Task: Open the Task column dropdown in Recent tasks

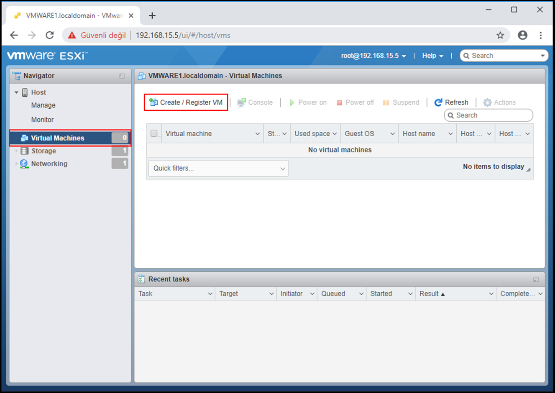Action: 210,294
